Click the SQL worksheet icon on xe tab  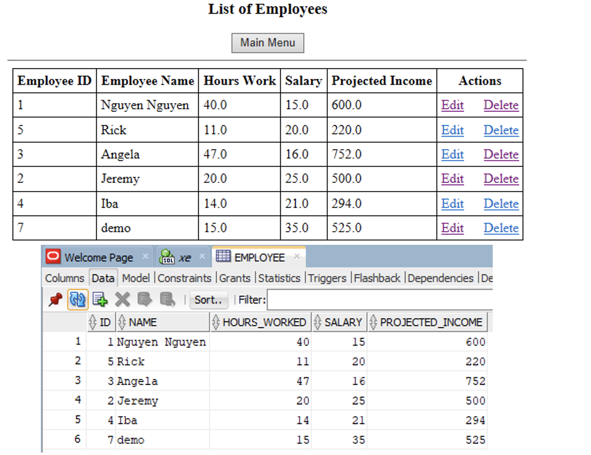point(166,257)
